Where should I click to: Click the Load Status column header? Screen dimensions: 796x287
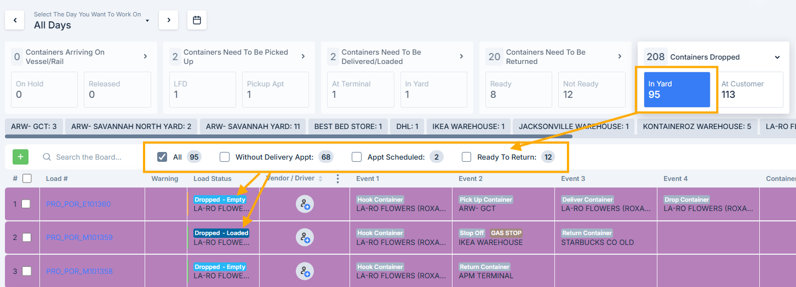(x=213, y=179)
